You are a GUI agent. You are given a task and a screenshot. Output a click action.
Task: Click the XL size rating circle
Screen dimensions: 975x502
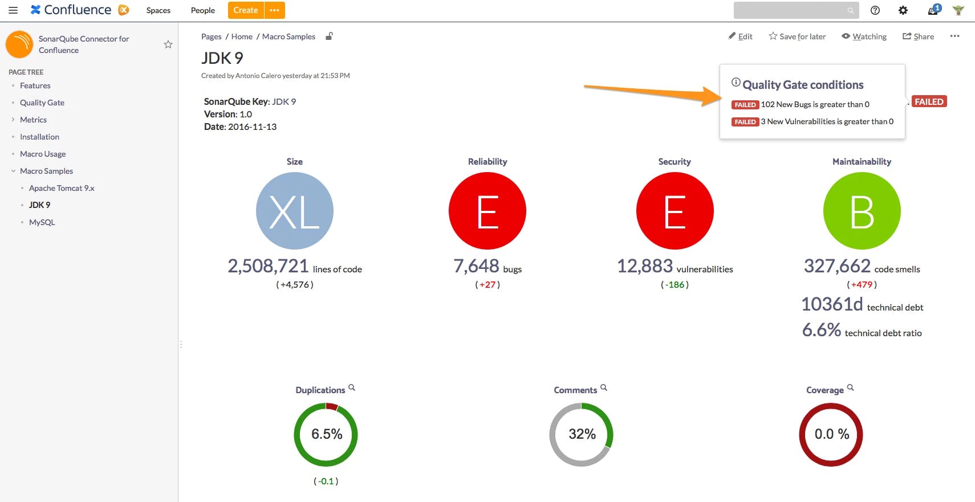(x=295, y=211)
